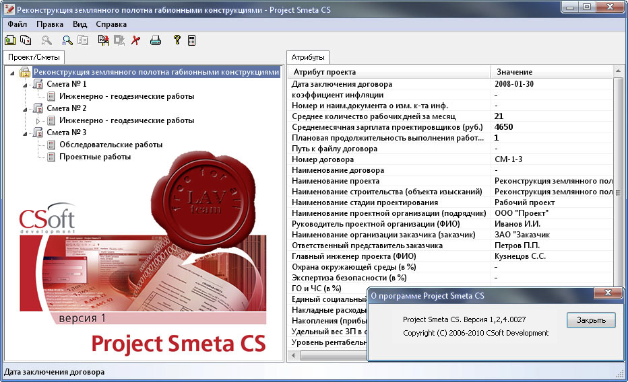This screenshot has height=382, width=628.
Task: Click Охрана окружающей среды (в %) row
Action: tap(450, 267)
